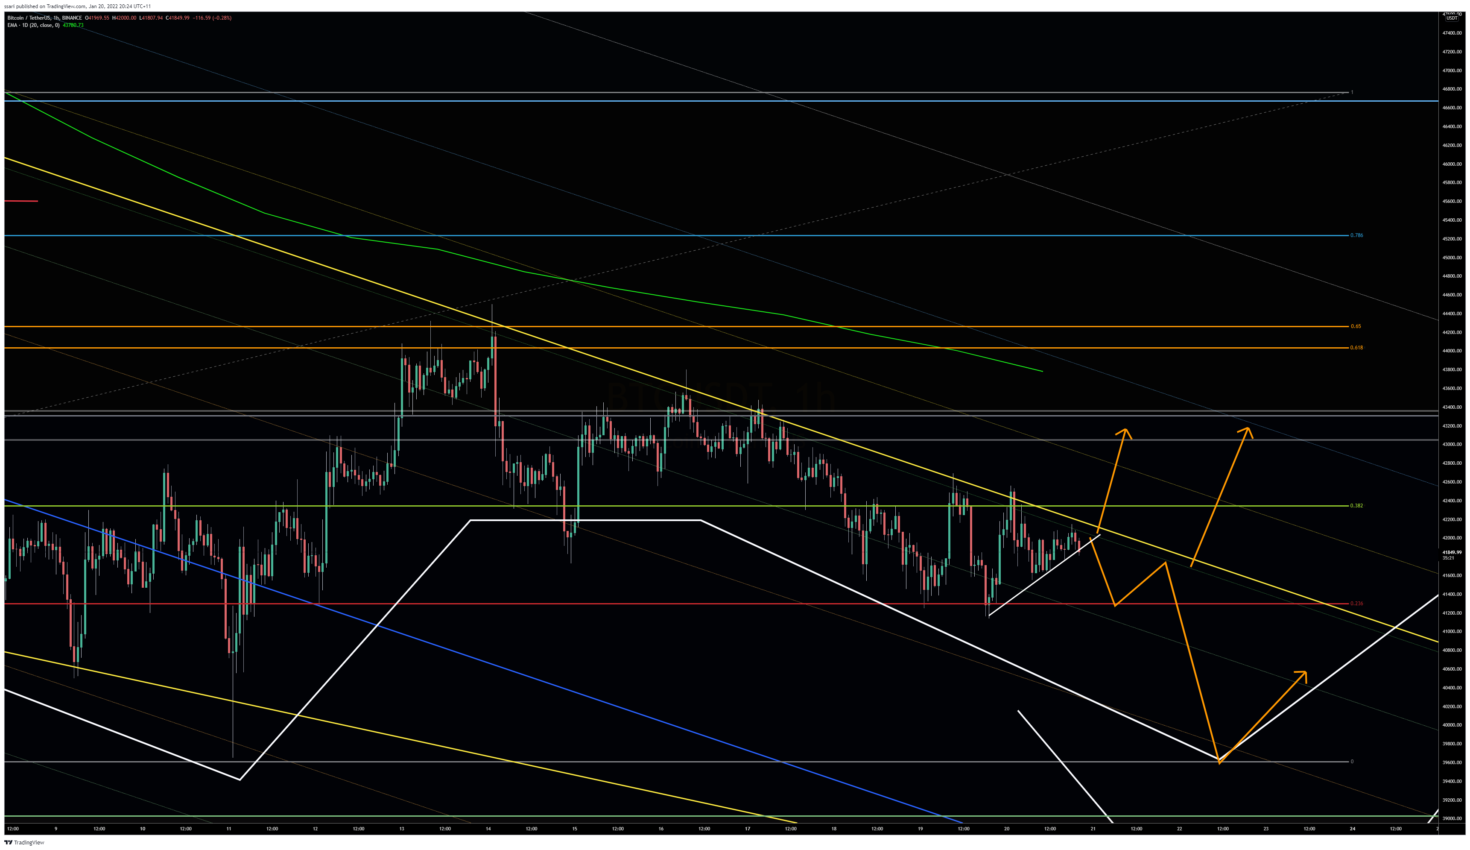Click the 44400.00 price axis label
Image resolution: width=1470 pixels, height=850 pixels.
pyautogui.click(x=1452, y=313)
